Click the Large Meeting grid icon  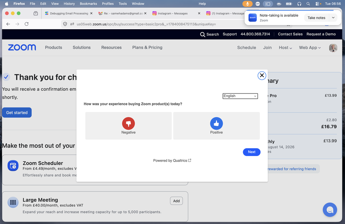tap(13, 202)
